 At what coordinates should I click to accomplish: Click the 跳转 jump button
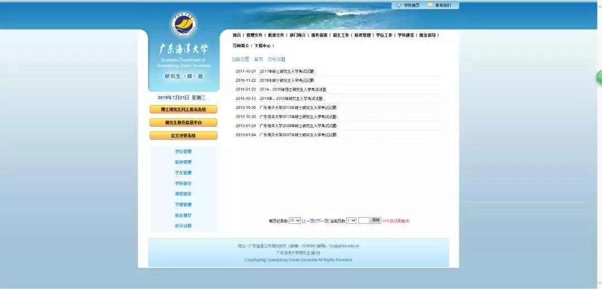pyautogui.click(x=376, y=221)
